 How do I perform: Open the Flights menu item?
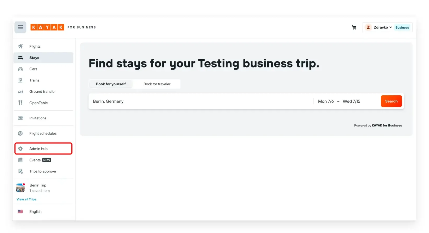pos(43,46)
